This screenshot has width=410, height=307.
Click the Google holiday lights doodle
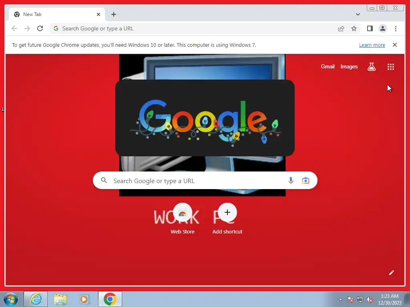point(205,118)
